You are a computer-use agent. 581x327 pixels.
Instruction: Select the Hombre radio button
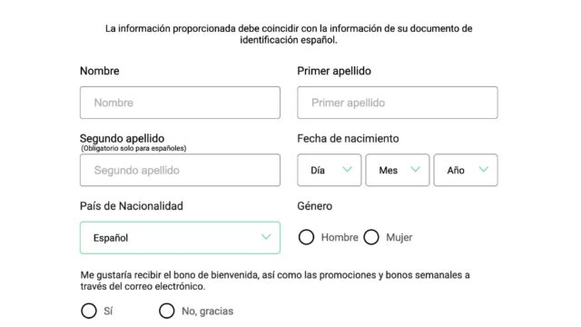[x=307, y=237]
